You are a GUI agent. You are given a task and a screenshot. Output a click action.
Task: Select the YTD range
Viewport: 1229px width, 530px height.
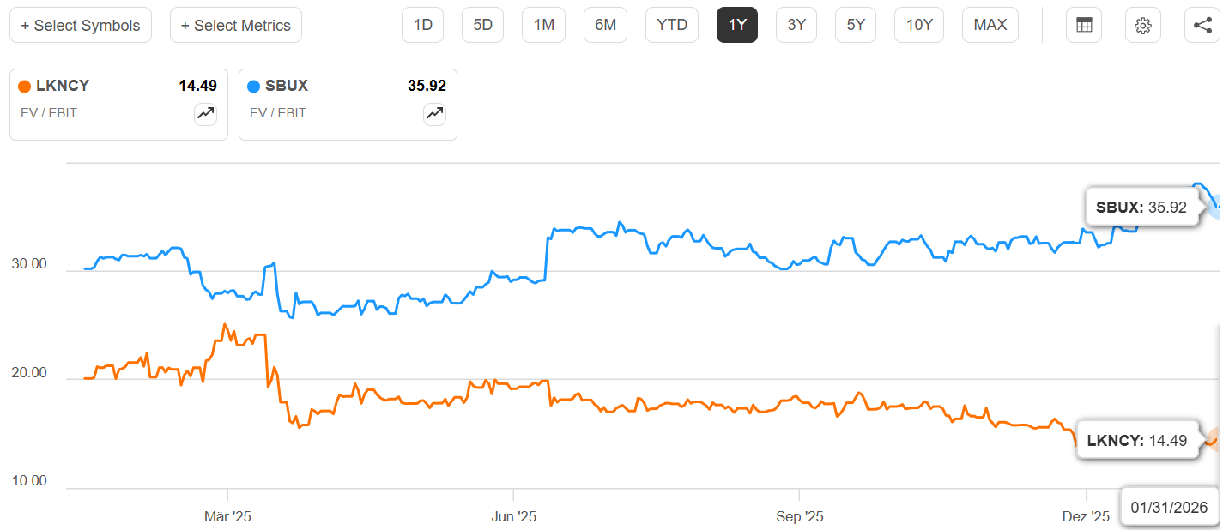[x=672, y=26]
